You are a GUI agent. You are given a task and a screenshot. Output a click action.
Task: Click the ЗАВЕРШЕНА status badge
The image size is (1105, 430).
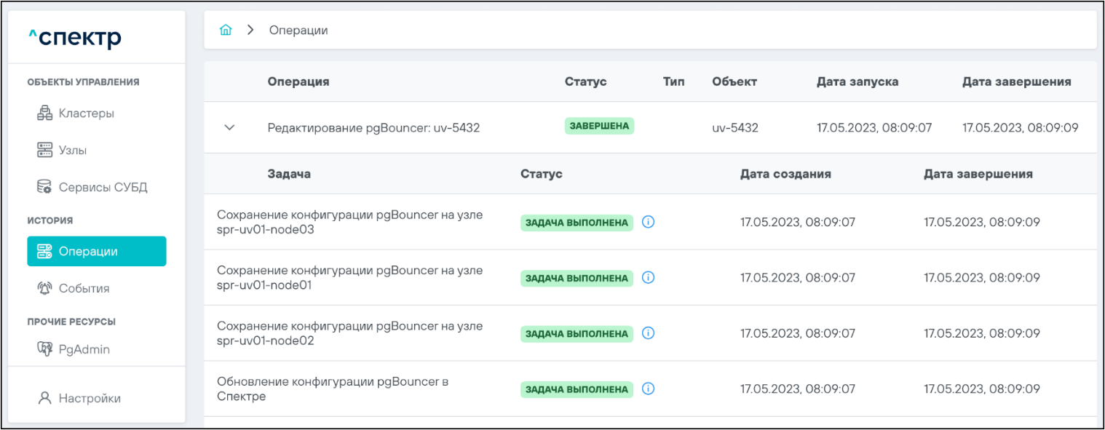pyautogui.click(x=599, y=126)
